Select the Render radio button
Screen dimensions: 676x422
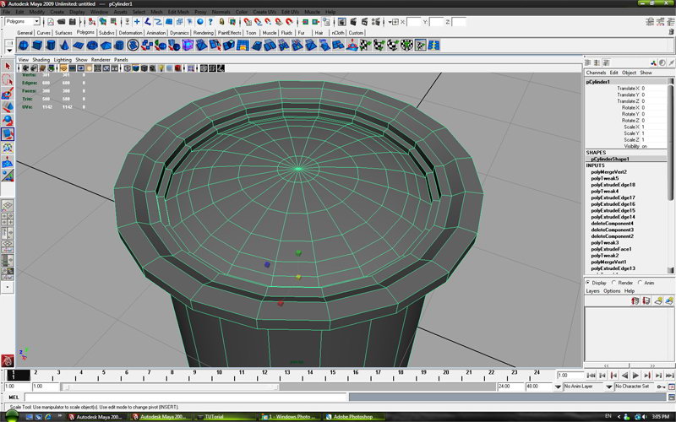point(613,283)
